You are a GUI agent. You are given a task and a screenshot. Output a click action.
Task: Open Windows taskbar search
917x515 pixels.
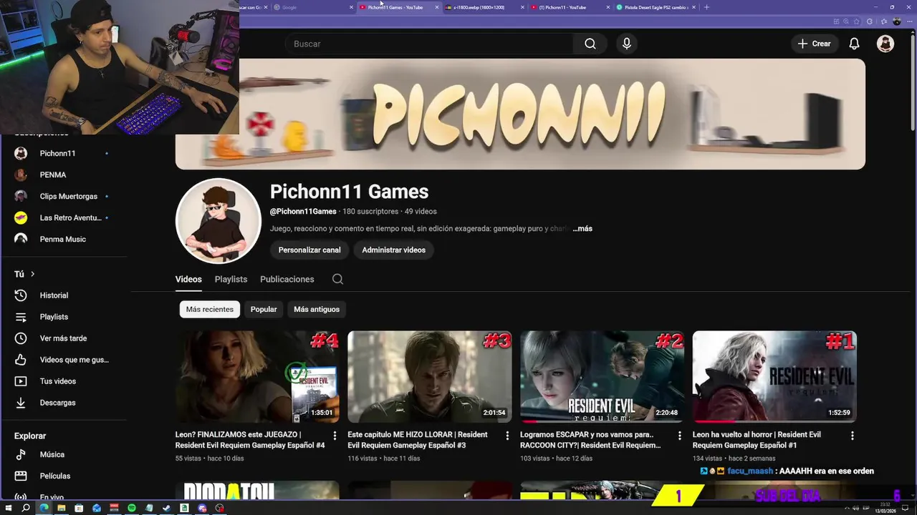coord(26,508)
